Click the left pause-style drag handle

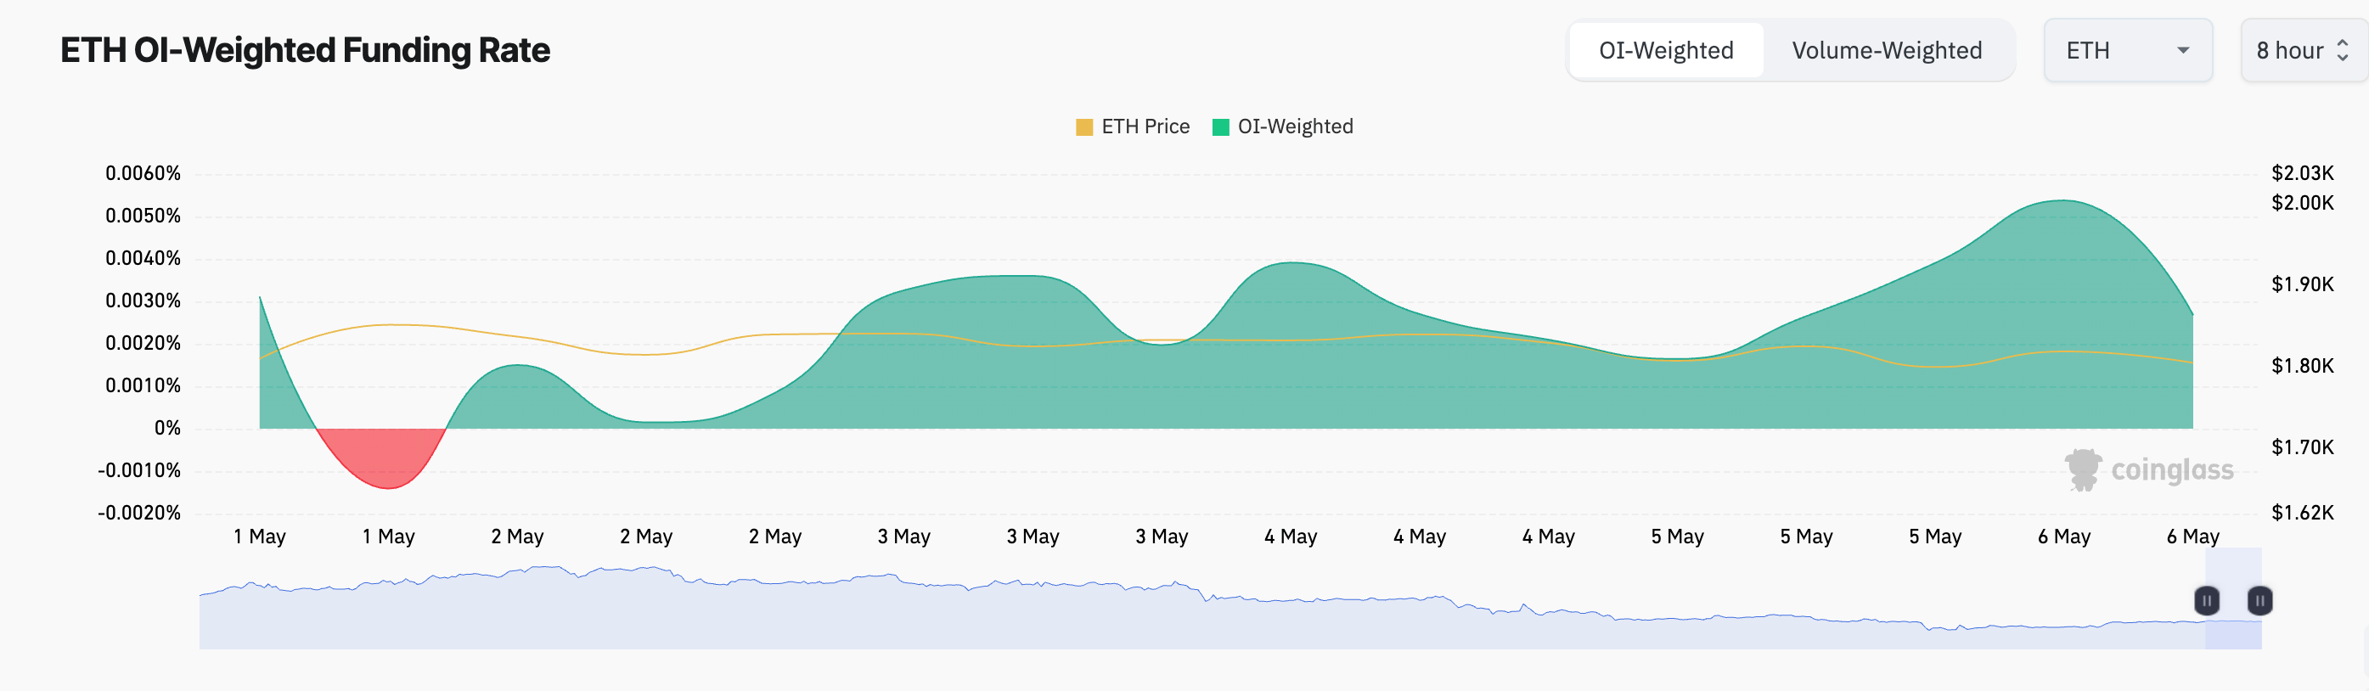tap(2206, 600)
